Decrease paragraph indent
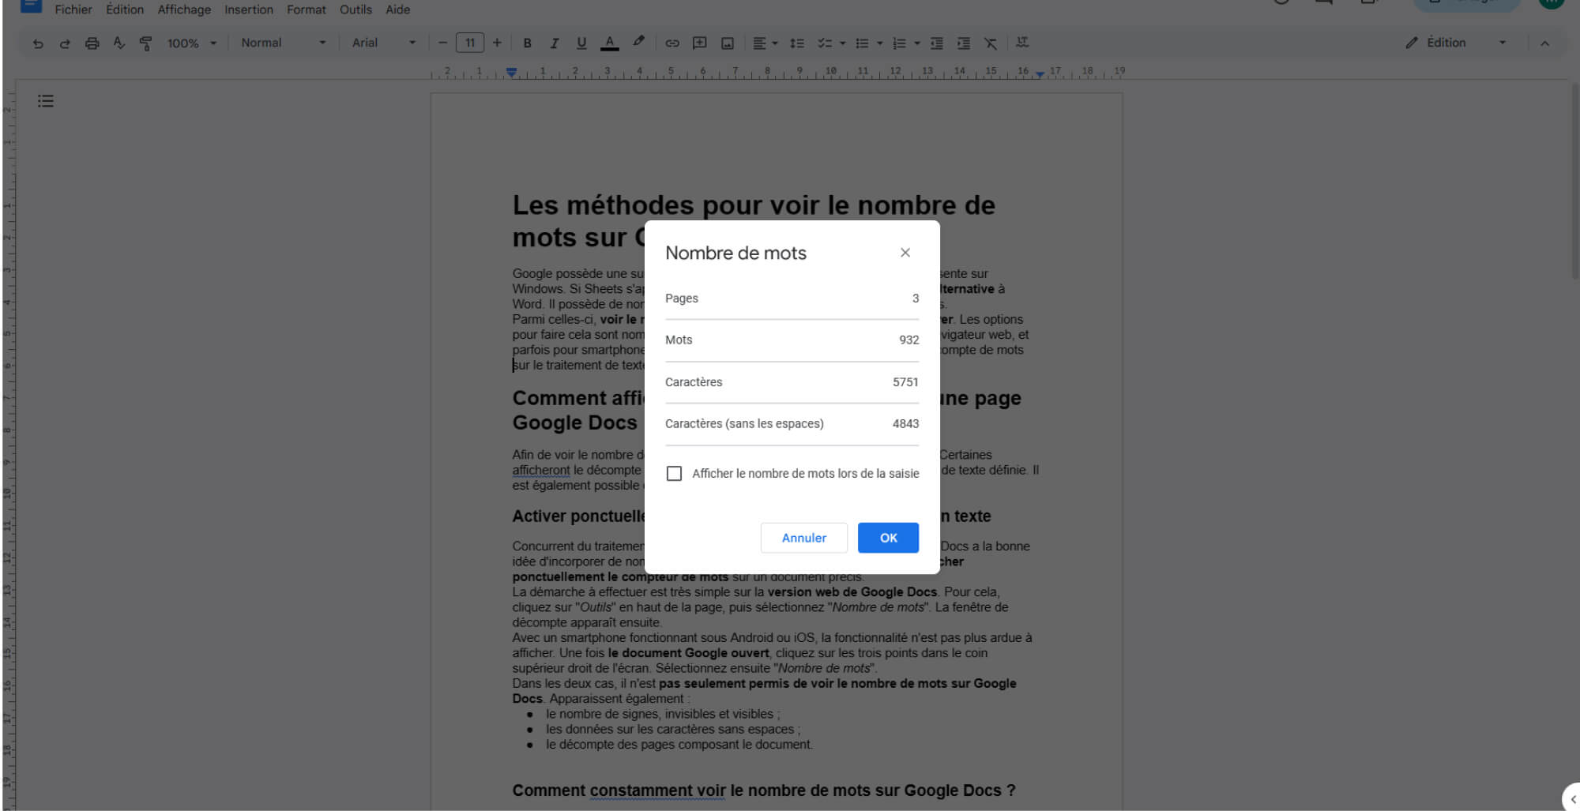The height and width of the screenshot is (811, 1580). [936, 43]
